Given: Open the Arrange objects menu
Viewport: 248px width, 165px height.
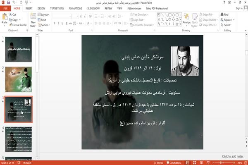Looking at the screenshot, I should [x=186, y=20].
